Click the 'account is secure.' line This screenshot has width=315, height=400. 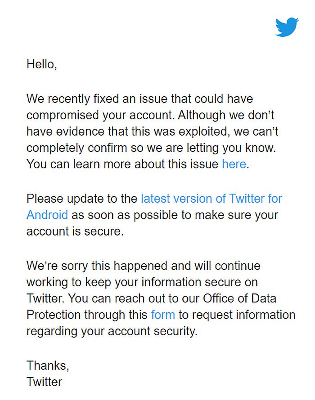[x=75, y=231]
